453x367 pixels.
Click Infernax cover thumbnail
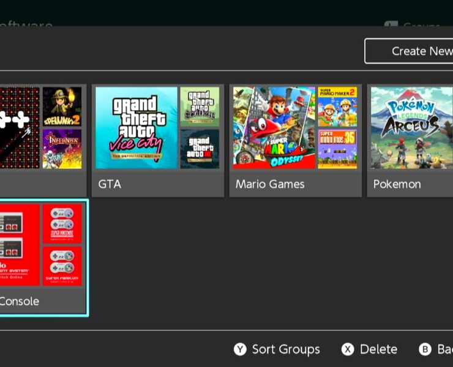[62, 149]
